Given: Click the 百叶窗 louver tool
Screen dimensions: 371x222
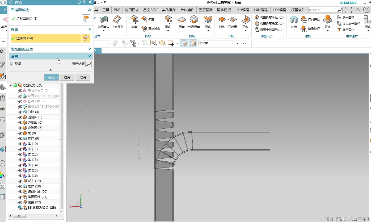Looking at the screenshot, I should [x=233, y=22].
